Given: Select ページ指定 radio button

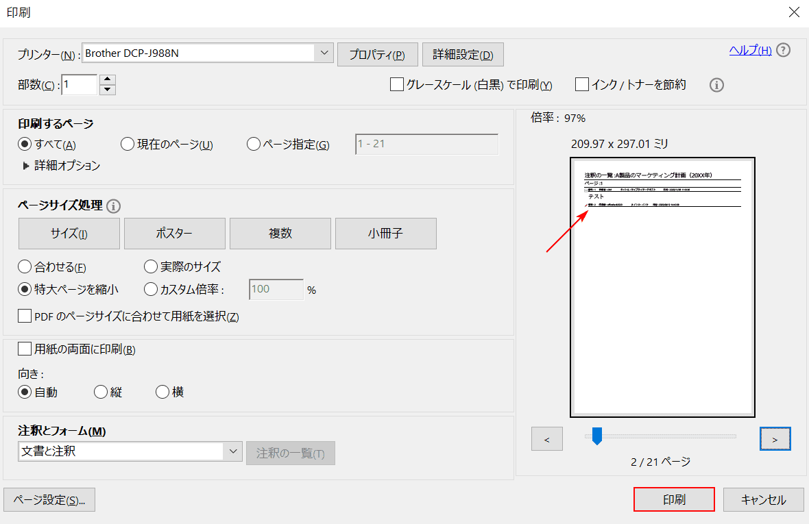Looking at the screenshot, I should click(254, 145).
